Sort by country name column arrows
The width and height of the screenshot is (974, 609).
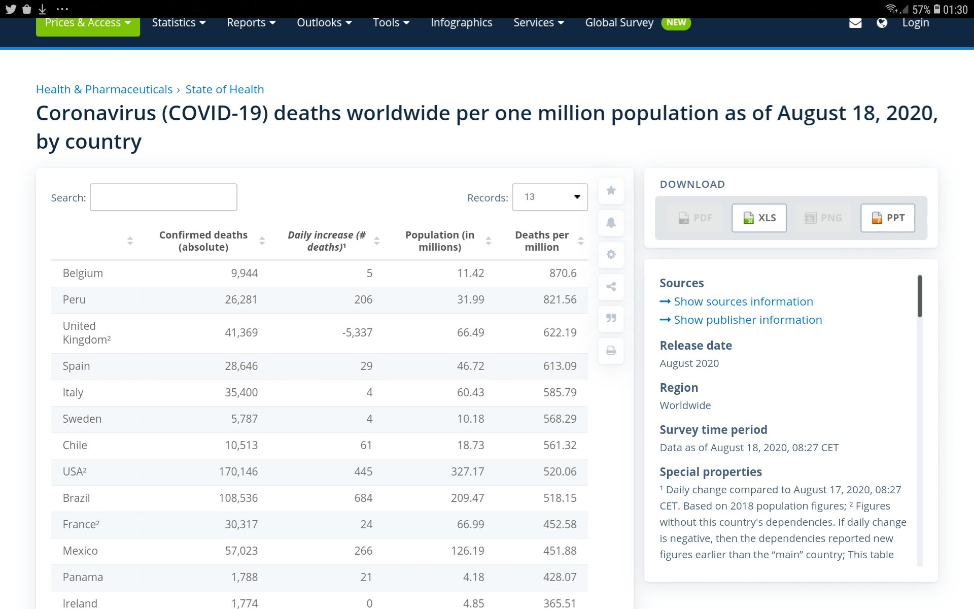tap(130, 241)
